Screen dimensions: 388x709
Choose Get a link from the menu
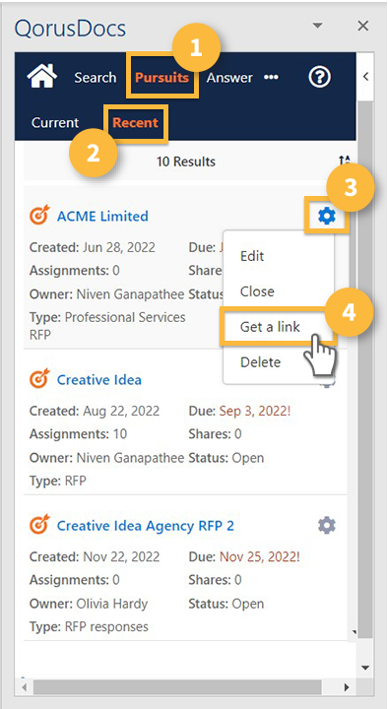click(x=270, y=327)
